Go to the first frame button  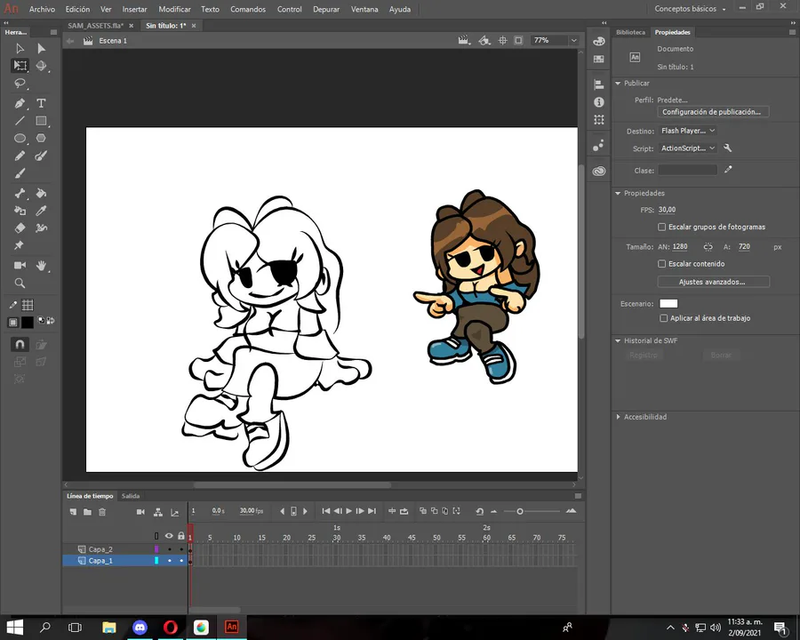click(x=326, y=511)
